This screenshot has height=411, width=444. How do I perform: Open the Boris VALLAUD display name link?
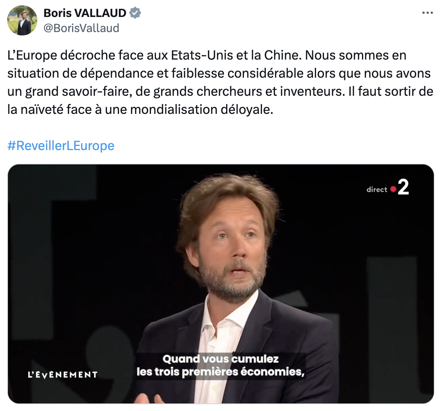click(85, 13)
